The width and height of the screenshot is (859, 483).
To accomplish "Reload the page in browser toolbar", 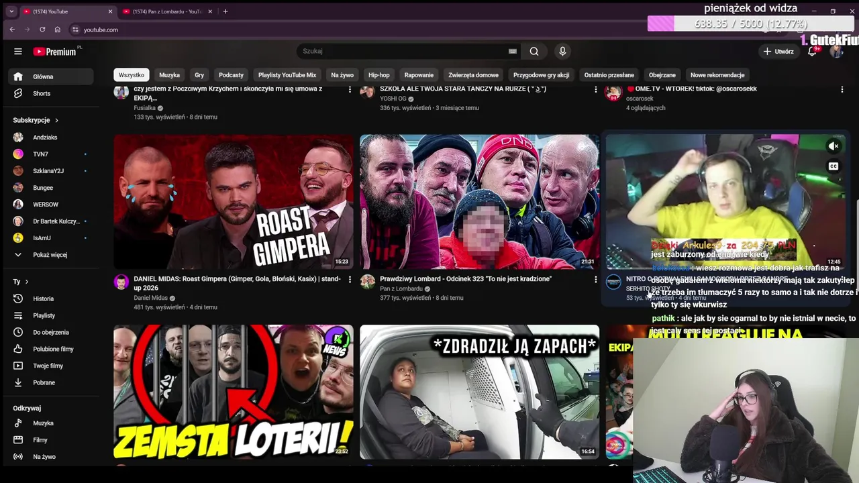I will point(42,30).
